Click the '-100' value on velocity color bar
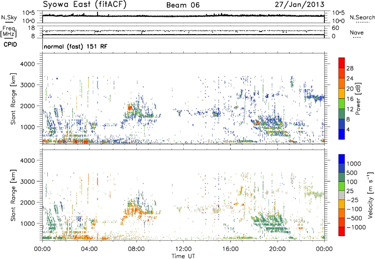This screenshot has width=375, height=259. pos(354,209)
